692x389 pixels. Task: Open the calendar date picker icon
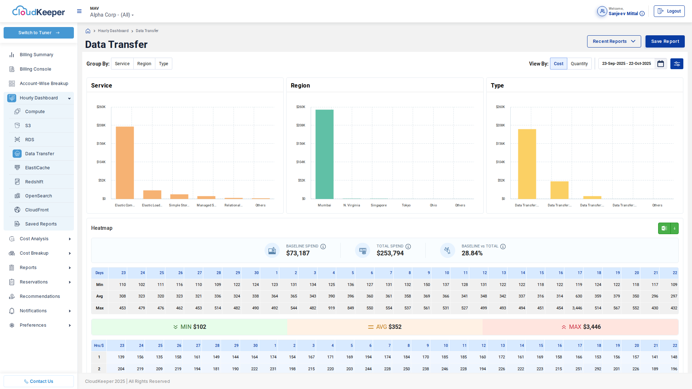tap(661, 64)
